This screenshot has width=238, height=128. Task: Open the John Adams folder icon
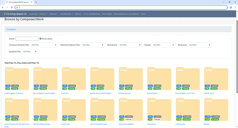pos(159,109)
